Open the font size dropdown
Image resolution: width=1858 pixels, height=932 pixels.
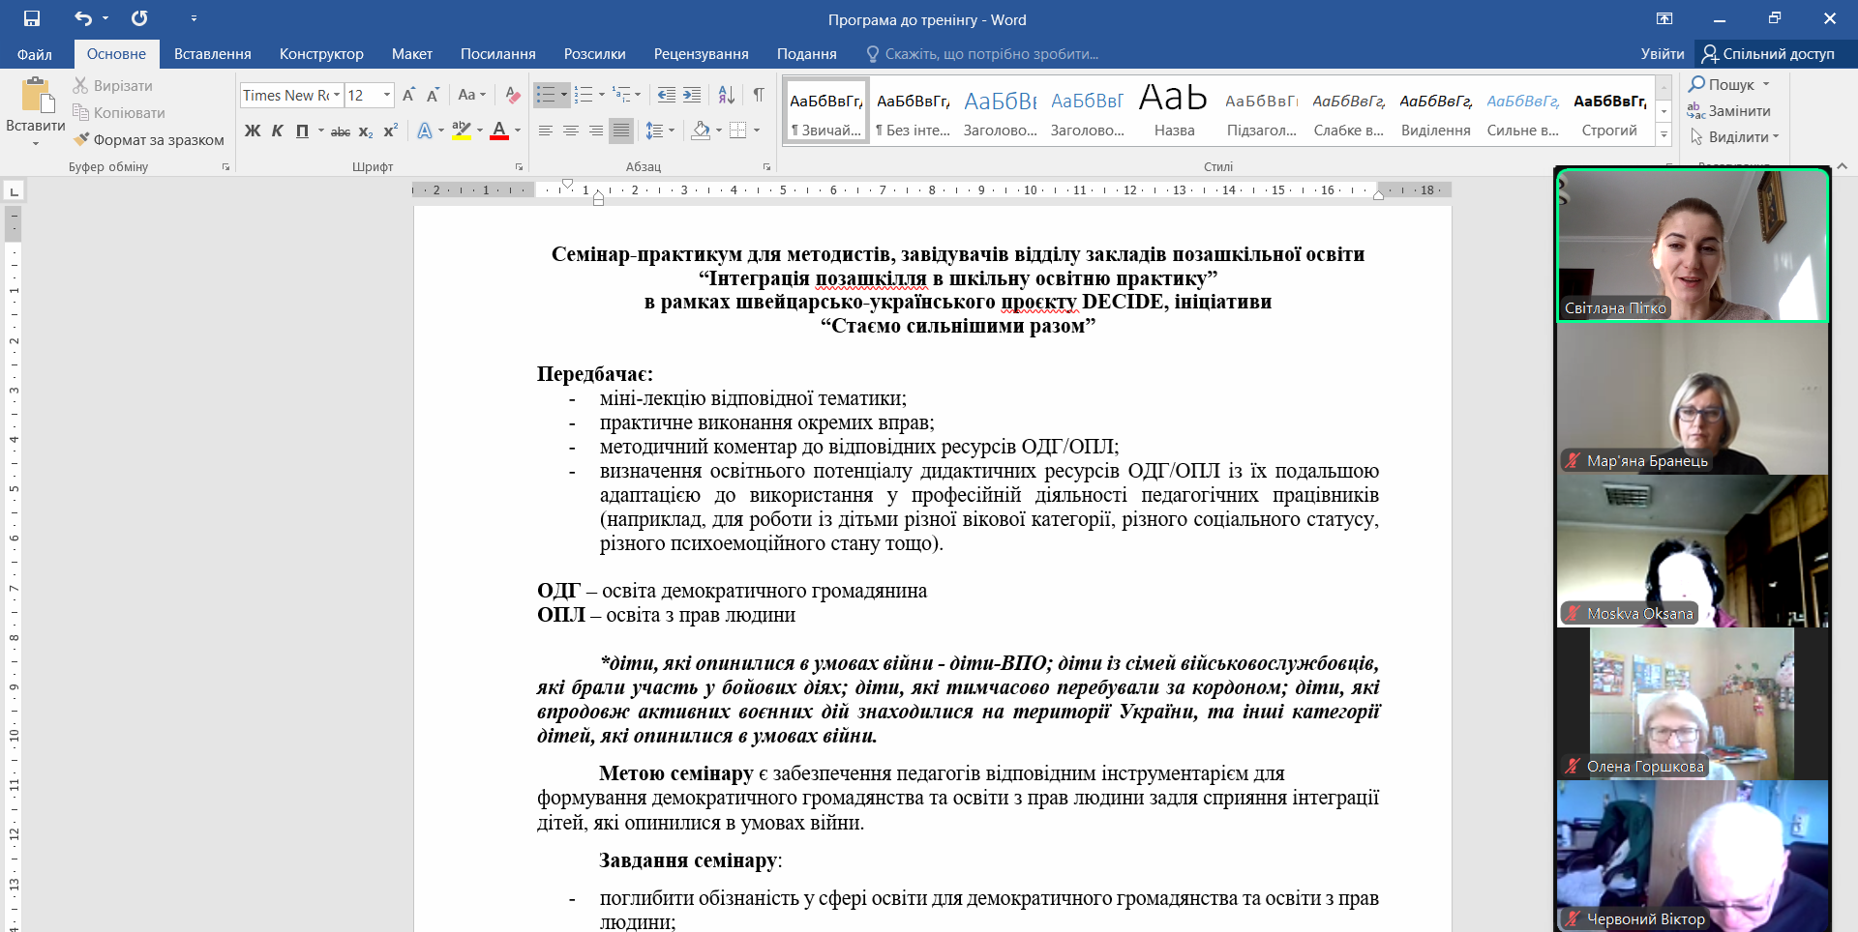click(x=387, y=95)
